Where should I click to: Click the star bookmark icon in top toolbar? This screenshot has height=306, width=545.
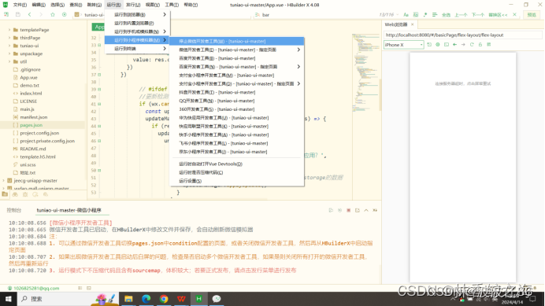click(53, 15)
